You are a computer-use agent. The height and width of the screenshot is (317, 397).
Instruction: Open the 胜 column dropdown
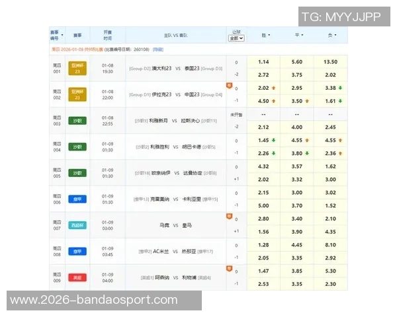click(269, 35)
